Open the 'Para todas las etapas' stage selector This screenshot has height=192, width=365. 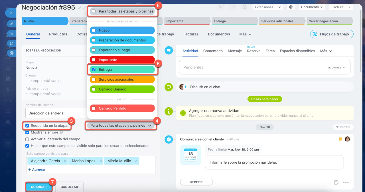pos(121,126)
